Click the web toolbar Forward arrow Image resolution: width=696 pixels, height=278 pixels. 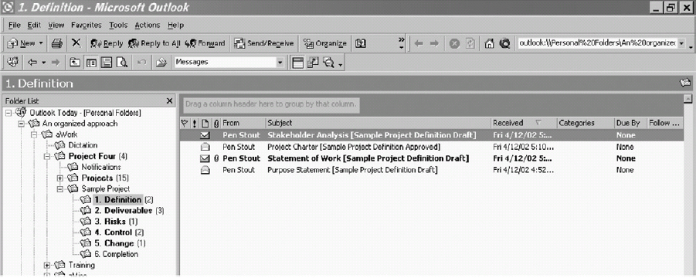[x=434, y=43]
